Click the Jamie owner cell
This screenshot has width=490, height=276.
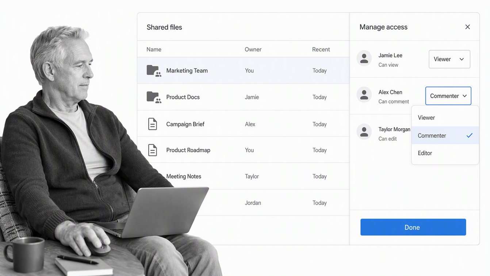[252, 97]
